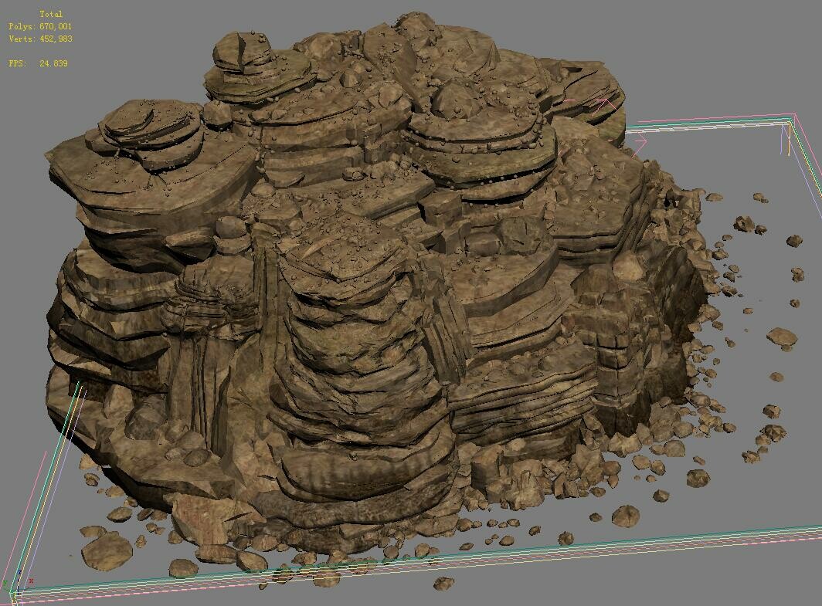This screenshot has width=822, height=606.
Task: Click the FPS readout text
Action: click(x=38, y=63)
